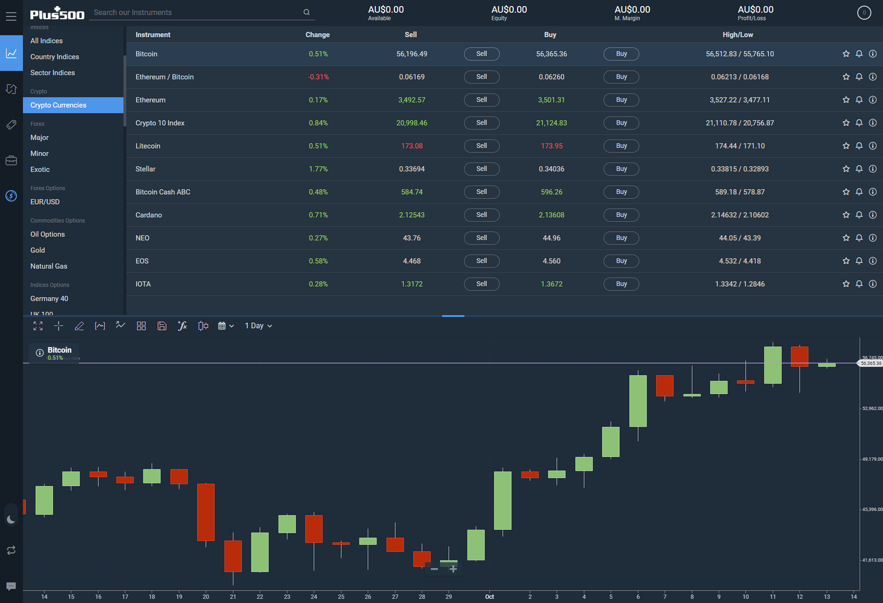
Task: Click the panel splitter handle above chart
Action: coord(453,316)
